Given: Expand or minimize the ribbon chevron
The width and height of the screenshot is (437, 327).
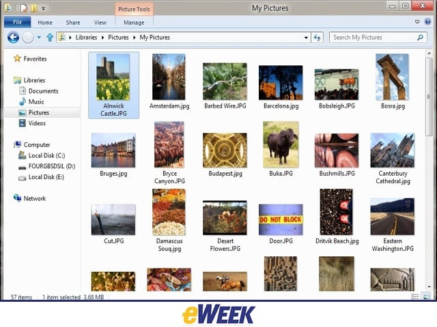Looking at the screenshot, I should pos(417,22).
